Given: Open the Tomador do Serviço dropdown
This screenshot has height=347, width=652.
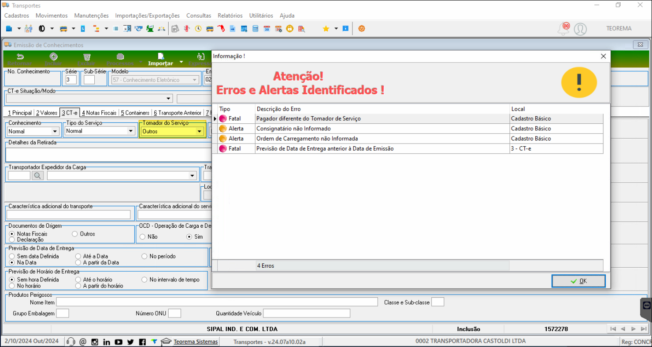Looking at the screenshot, I should 200,131.
